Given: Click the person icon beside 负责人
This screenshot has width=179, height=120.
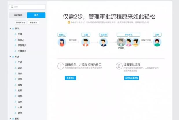Looking at the screenshot, I should [x=15, y=40].
